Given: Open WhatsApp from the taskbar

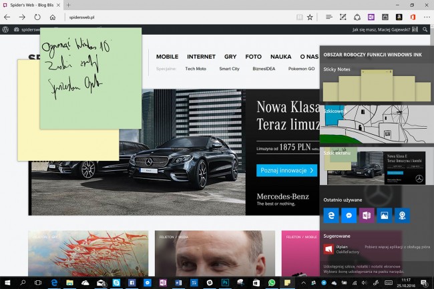Looking at the screenshot, I should [x=272, y=282].
